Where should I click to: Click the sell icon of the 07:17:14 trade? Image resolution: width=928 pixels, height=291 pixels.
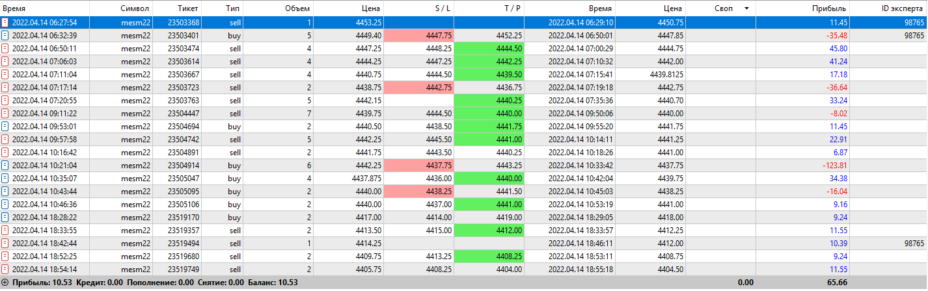click(x=5, y=87)
